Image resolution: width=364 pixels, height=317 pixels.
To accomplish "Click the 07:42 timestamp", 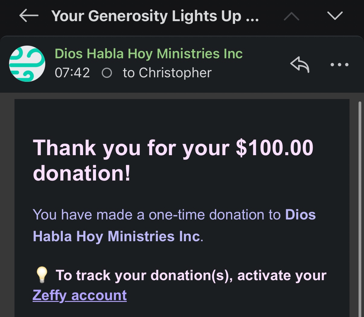I will (72, 73).
